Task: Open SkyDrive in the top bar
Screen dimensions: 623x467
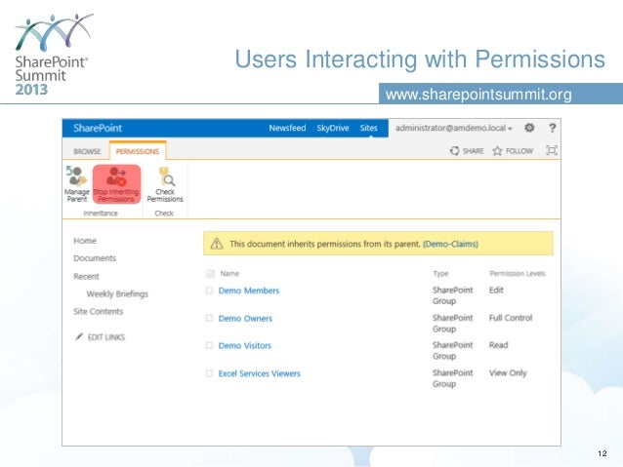Action: pyautogui.click(x=333, y=128)
